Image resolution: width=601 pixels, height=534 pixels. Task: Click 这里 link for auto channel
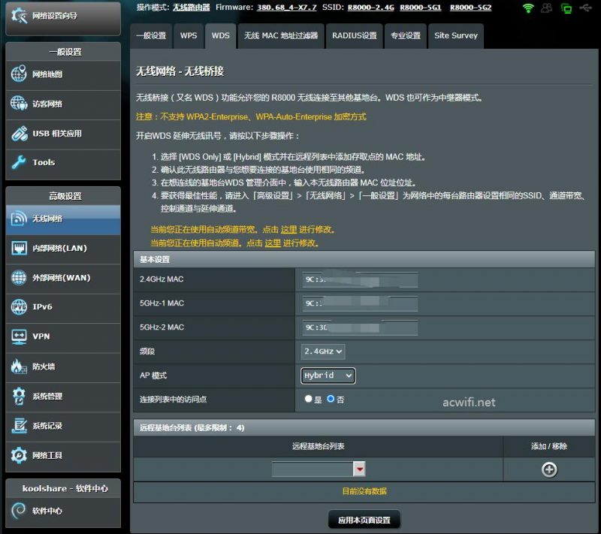tap(273, 243)
